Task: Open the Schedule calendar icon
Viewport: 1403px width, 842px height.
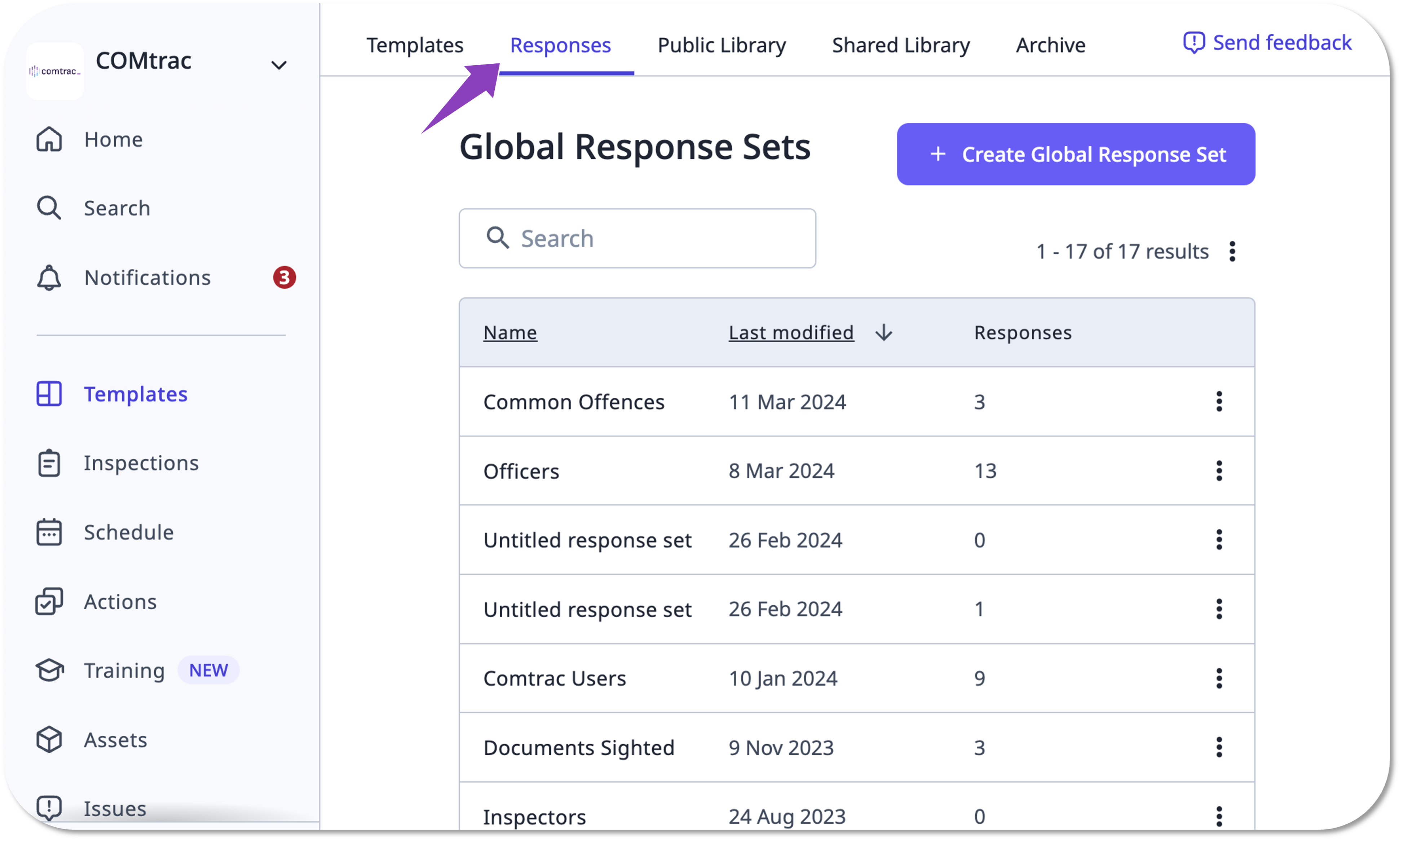Action: tap(49, 532)
